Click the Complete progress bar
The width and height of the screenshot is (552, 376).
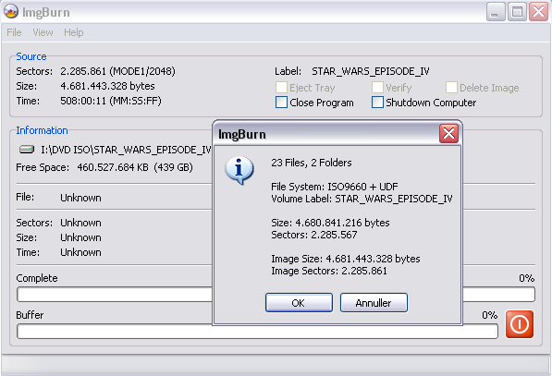coord(276,295)
